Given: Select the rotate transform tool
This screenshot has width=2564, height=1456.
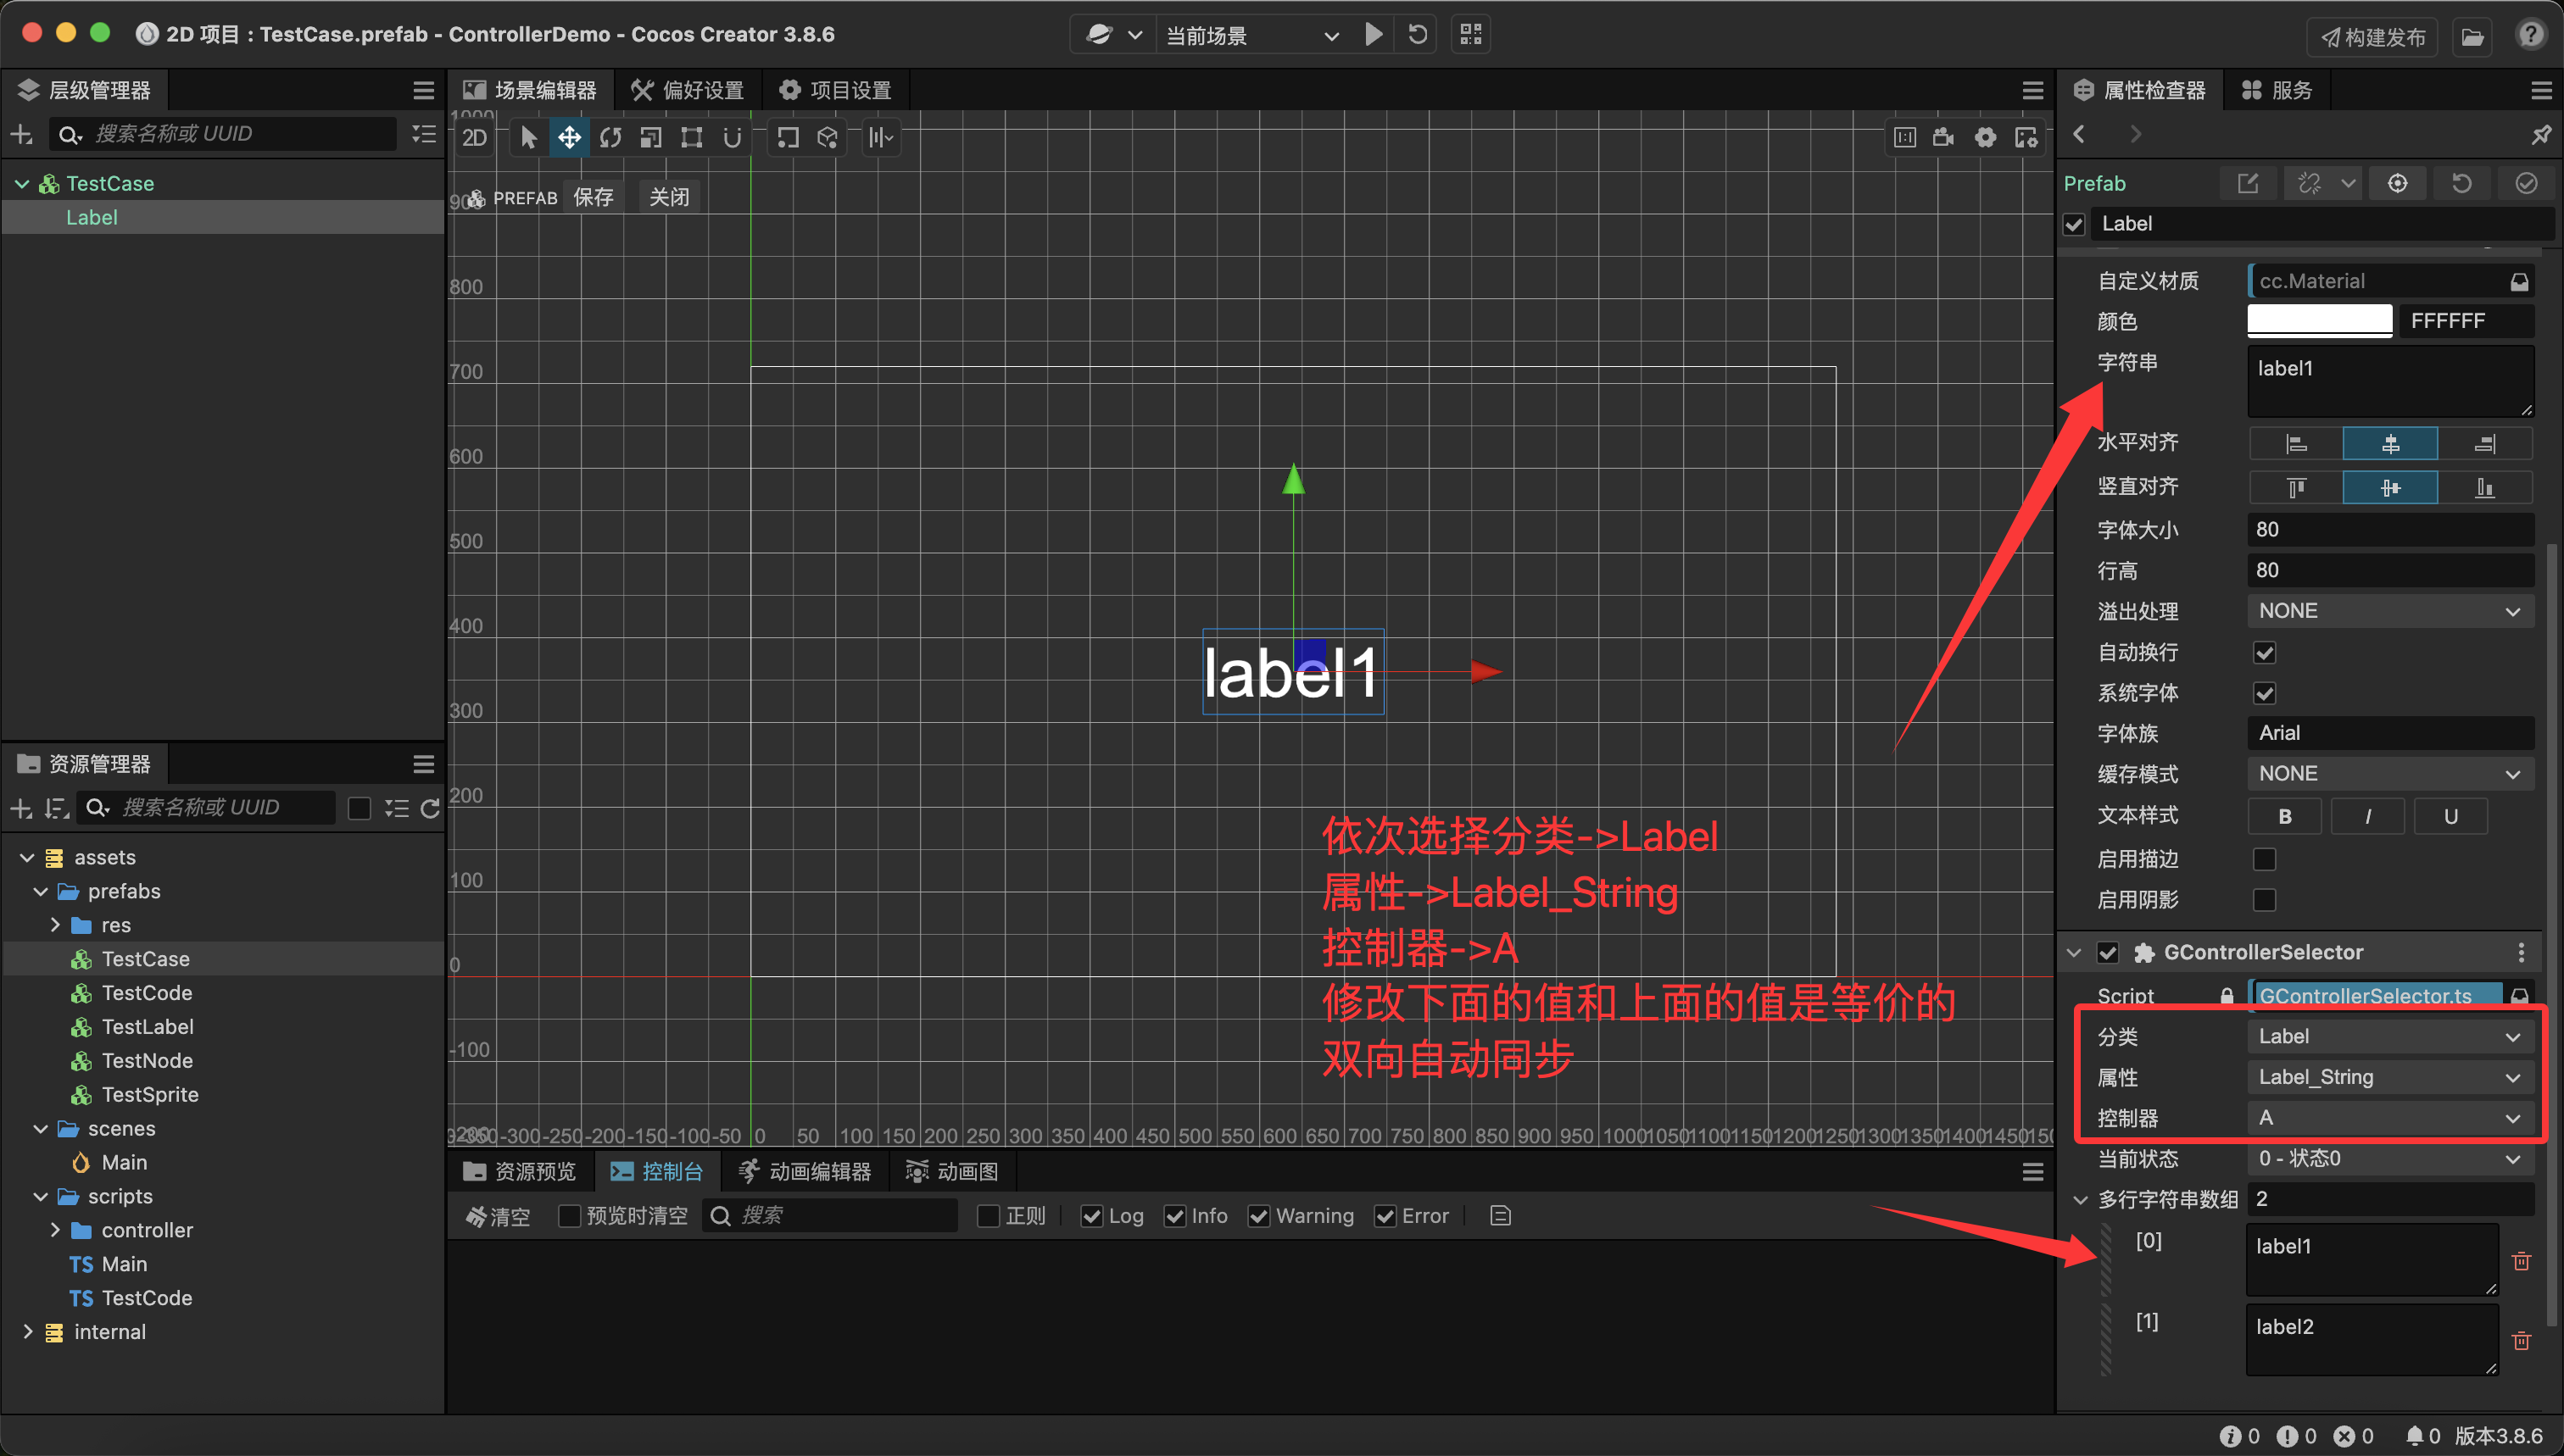Looking at the screenshot, I should (610, 138).
